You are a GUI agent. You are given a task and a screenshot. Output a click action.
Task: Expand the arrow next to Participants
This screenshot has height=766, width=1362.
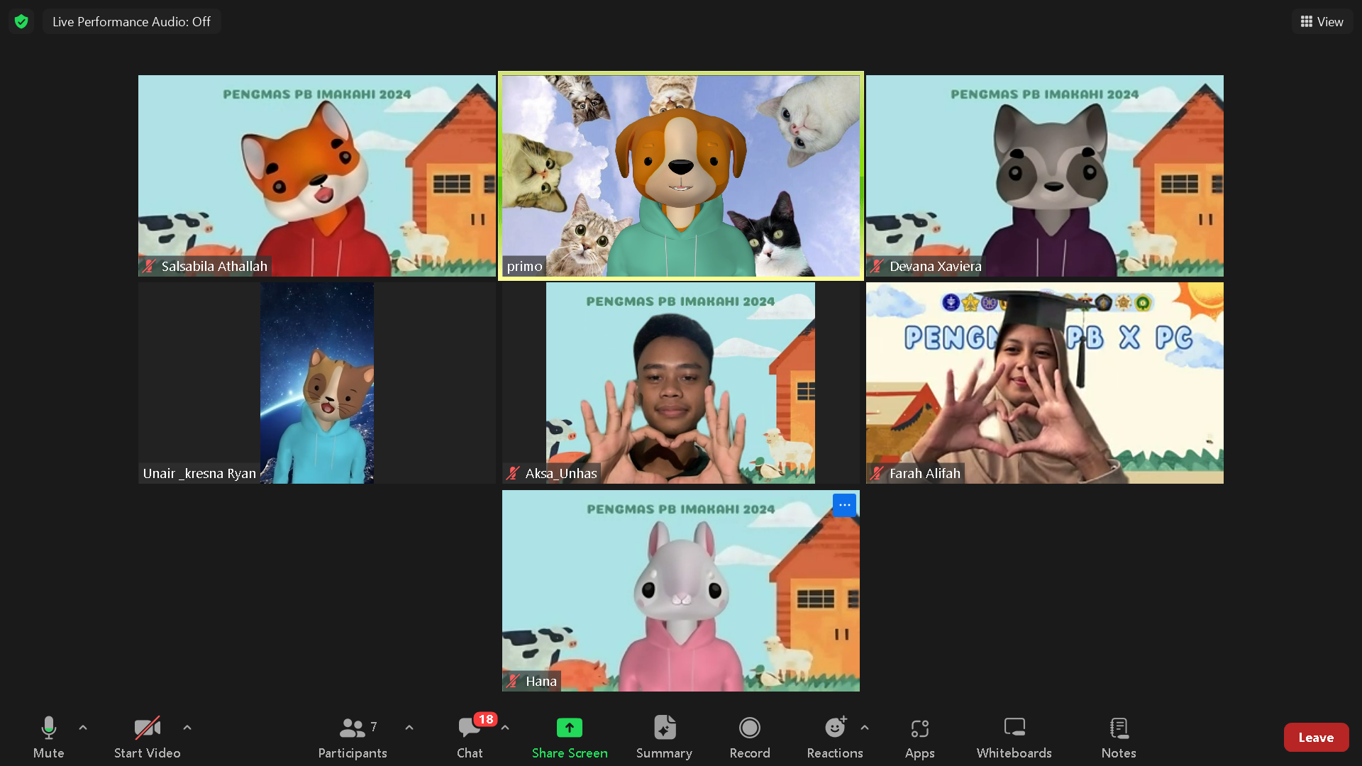(409, 728)
